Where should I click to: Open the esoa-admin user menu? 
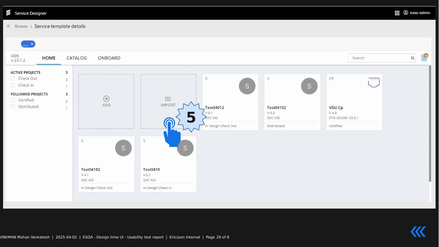click(416, 13)
